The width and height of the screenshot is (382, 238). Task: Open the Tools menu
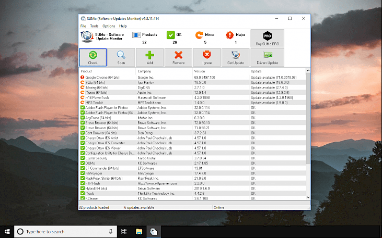(x=94, y=26)
